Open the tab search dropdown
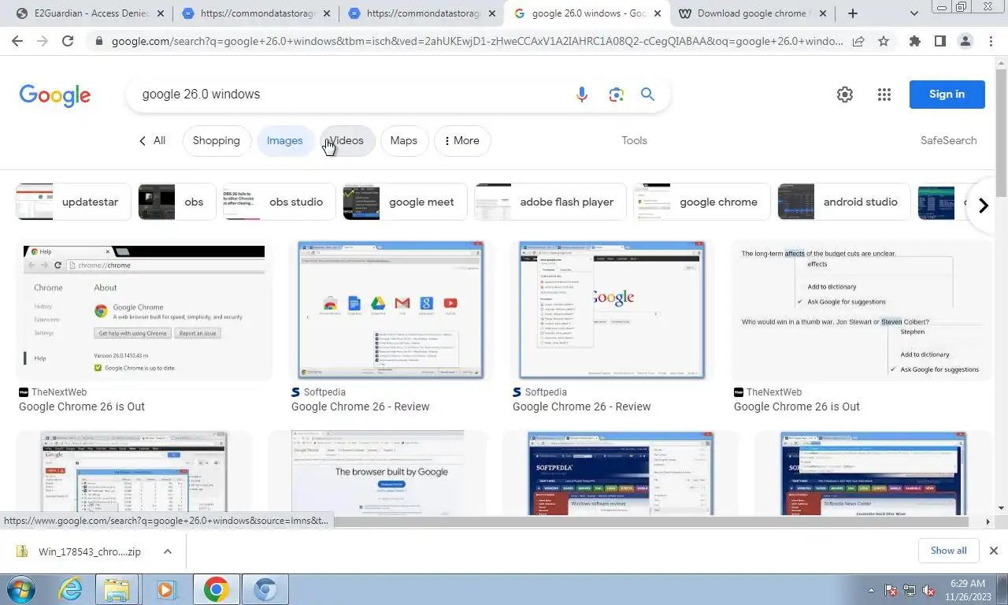 tap(913, 13)
